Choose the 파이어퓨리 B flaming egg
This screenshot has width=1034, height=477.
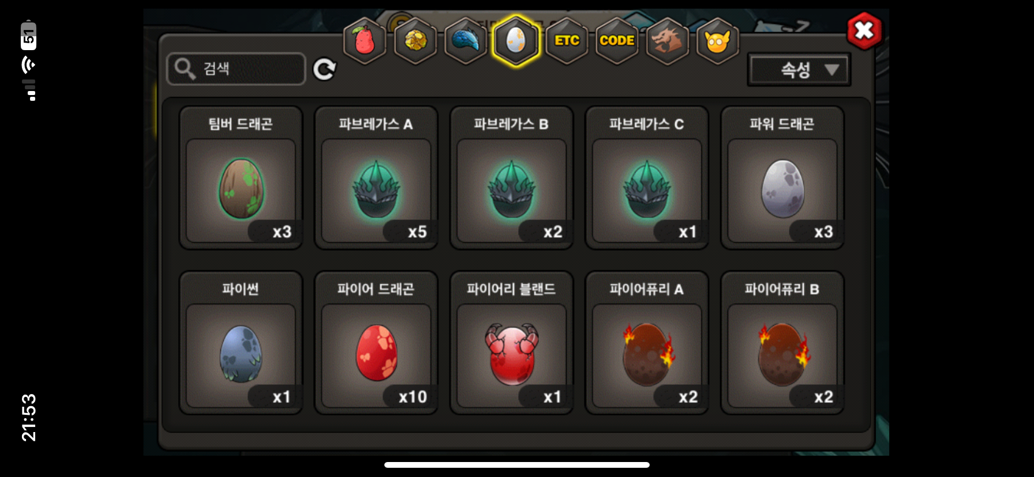click(x=782, y=343)
